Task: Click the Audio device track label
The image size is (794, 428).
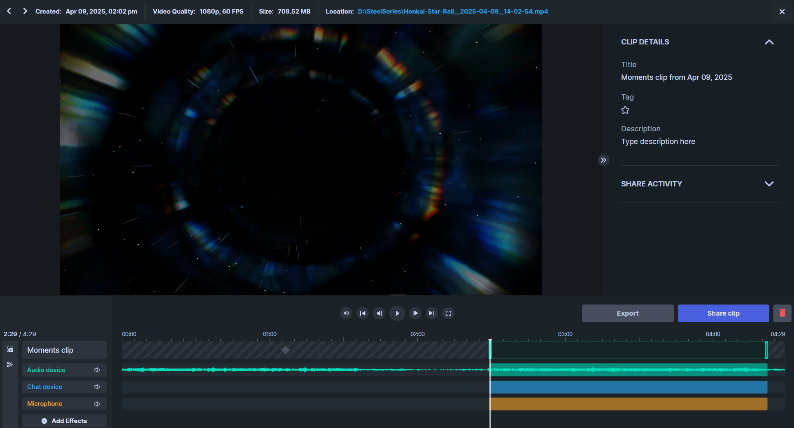Action: click(x=56, y=370)
